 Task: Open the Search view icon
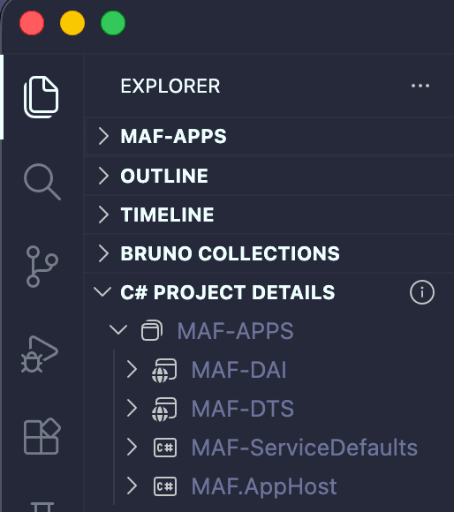click(42, 182)
